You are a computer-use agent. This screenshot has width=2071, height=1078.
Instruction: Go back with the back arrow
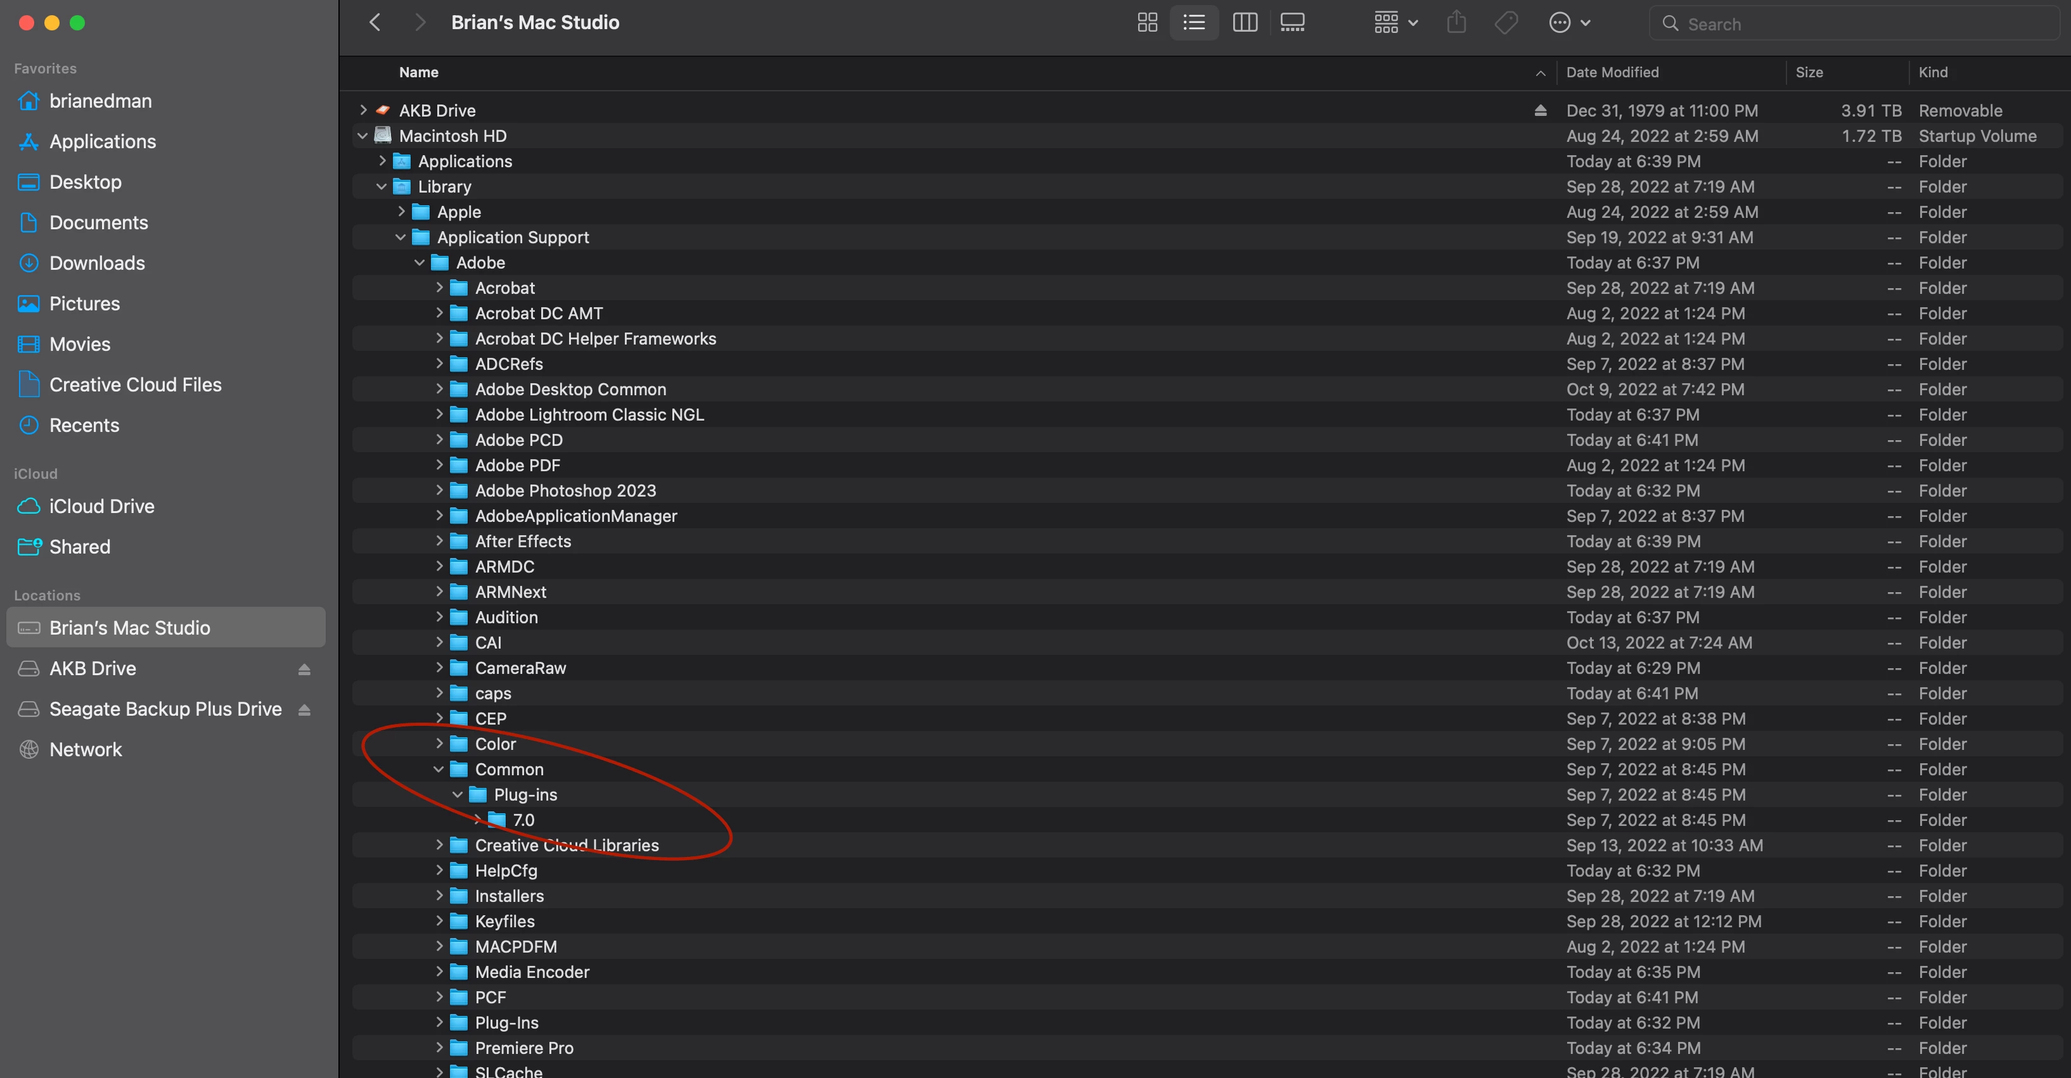375,23
